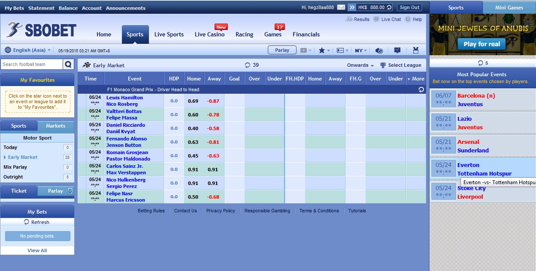Open the English (Asia) language dropdown
Image resolution: width=536 pixels, height=271 pixels.
(x=32, y=50)
